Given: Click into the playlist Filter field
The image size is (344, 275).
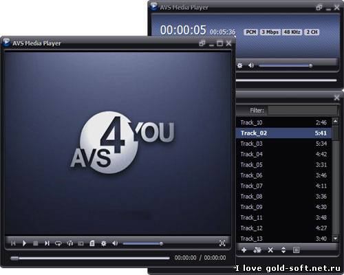Looking at the screenshot, I should pyautogui.click(x=303, y=111).
